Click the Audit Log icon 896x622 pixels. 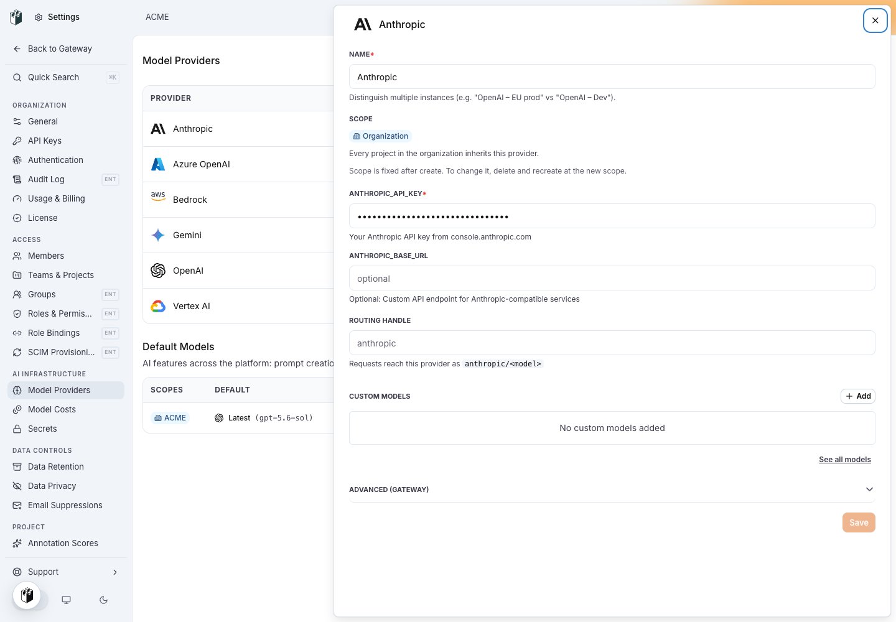coord(17,179)
